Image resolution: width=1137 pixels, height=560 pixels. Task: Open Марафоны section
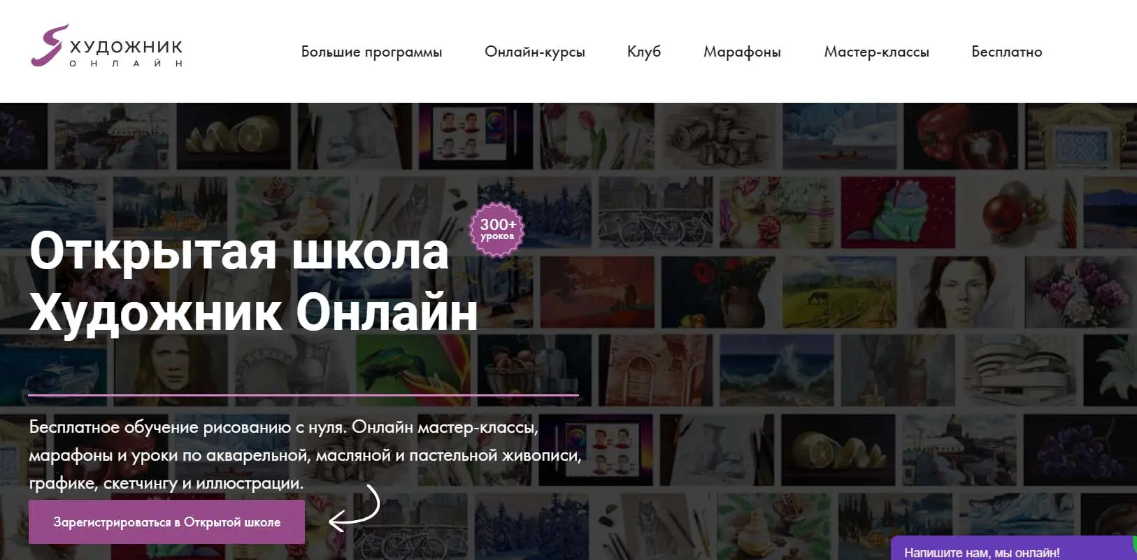742,52
